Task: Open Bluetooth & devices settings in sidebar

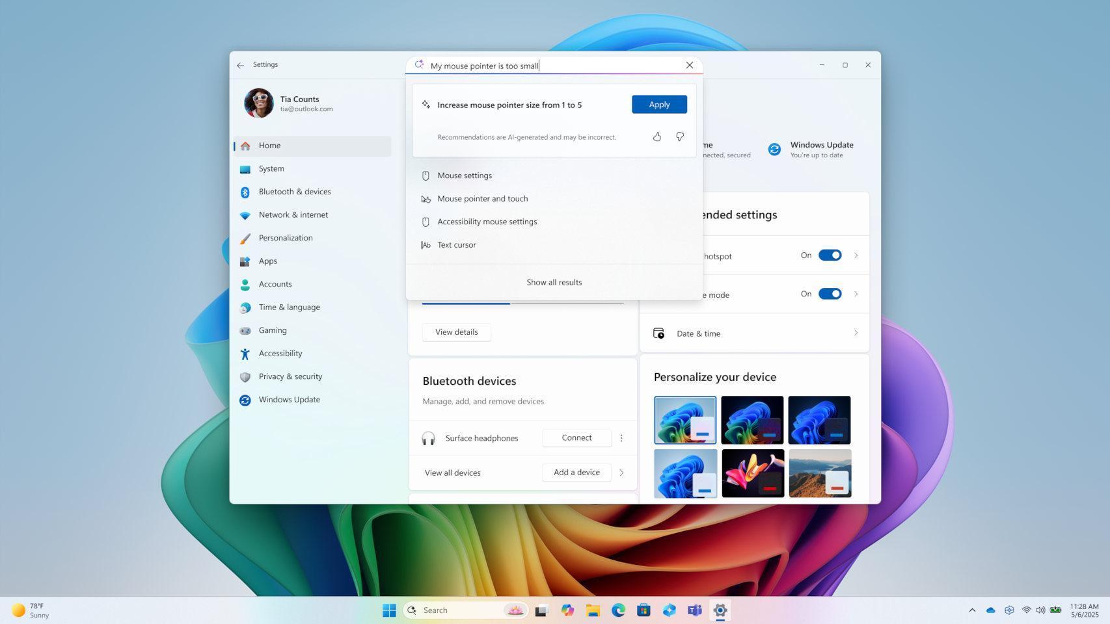Action: (x=294, y=191)
